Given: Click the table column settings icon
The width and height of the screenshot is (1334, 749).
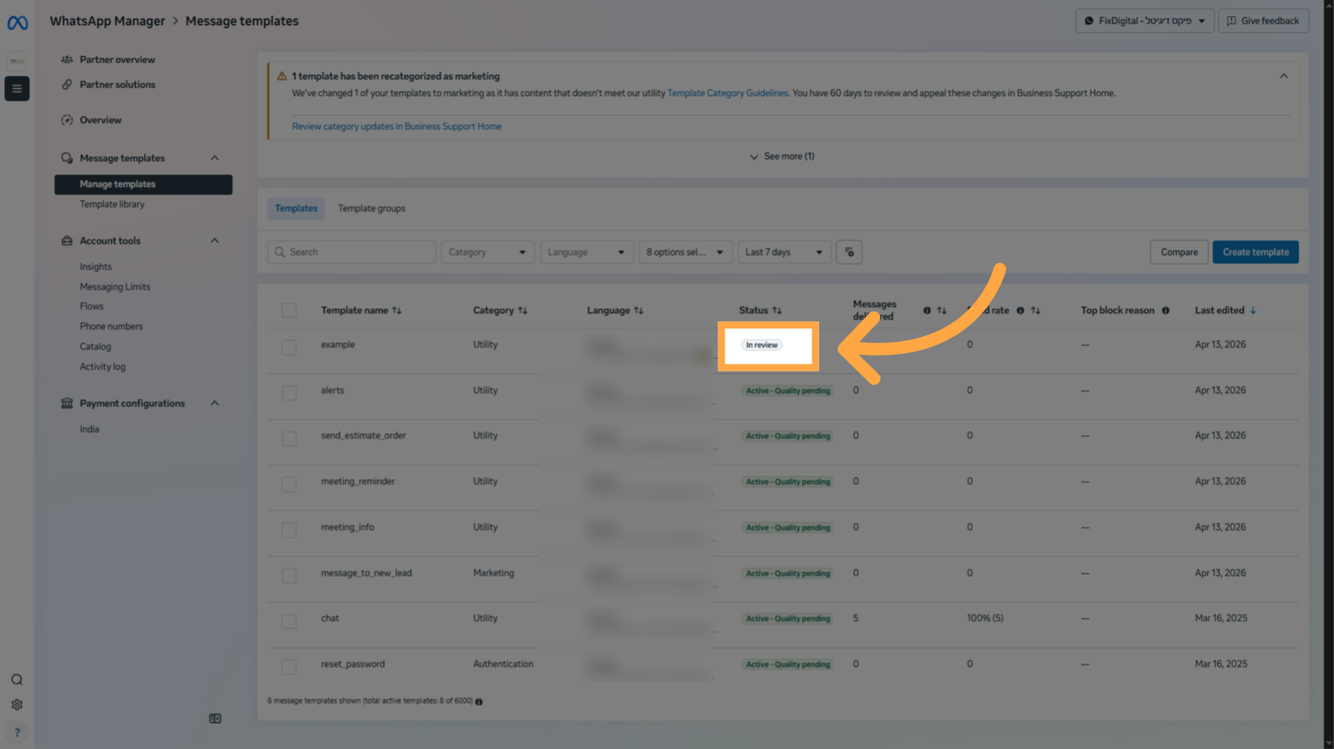Looking at the screenshot, I should coord(849,252).
